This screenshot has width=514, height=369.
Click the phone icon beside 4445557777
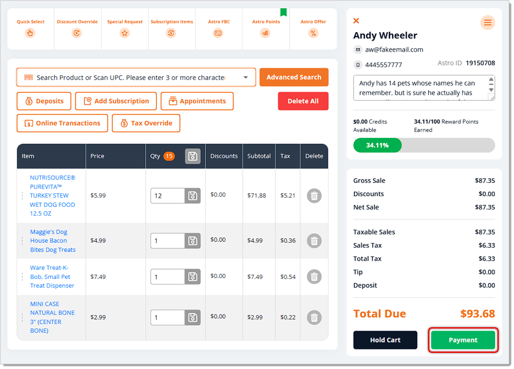tap(358, 65)
